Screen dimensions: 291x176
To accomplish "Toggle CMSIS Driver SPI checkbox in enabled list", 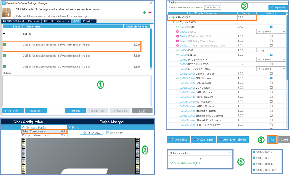I will click(x=254, y=170).
